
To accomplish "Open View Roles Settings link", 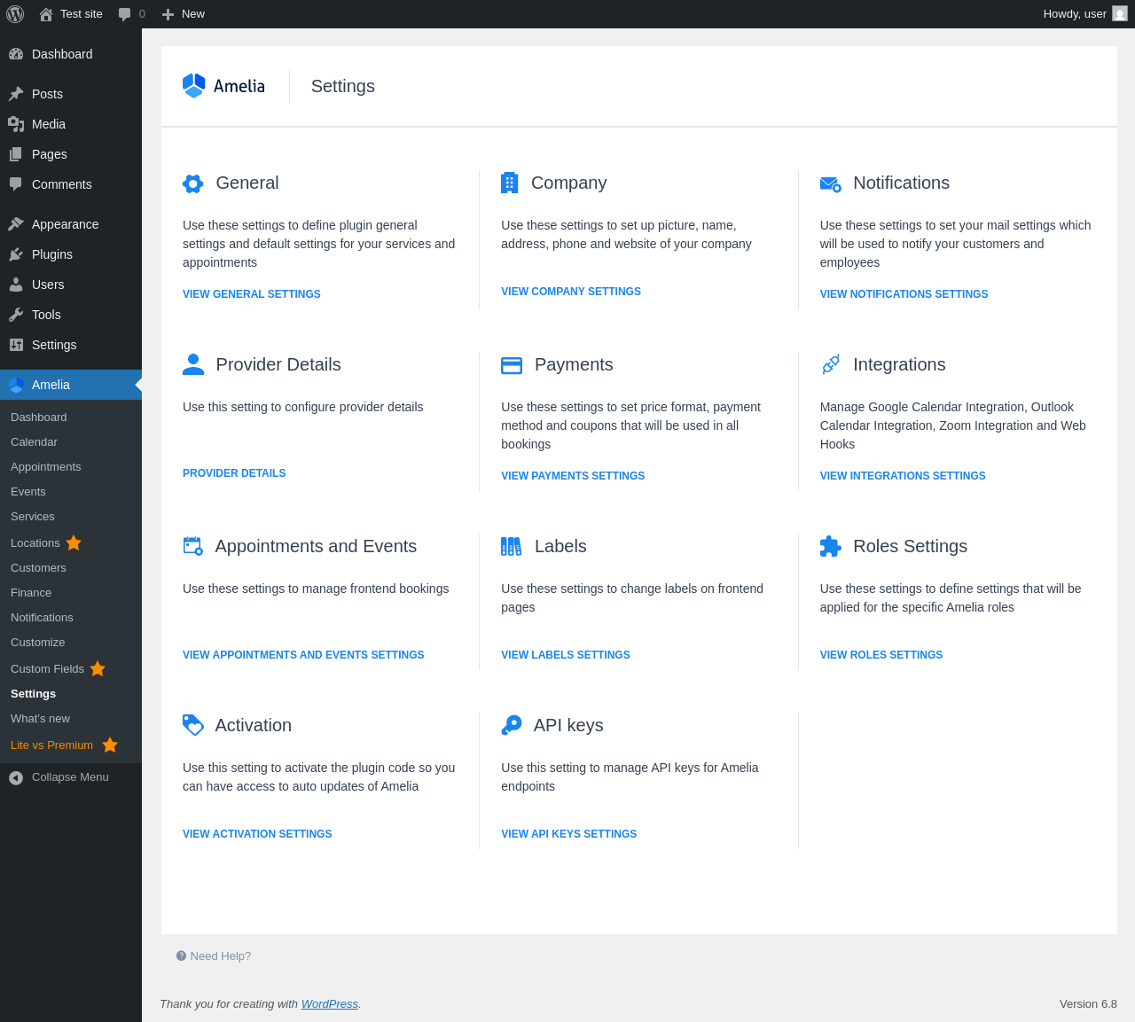I will pos(881,655).
